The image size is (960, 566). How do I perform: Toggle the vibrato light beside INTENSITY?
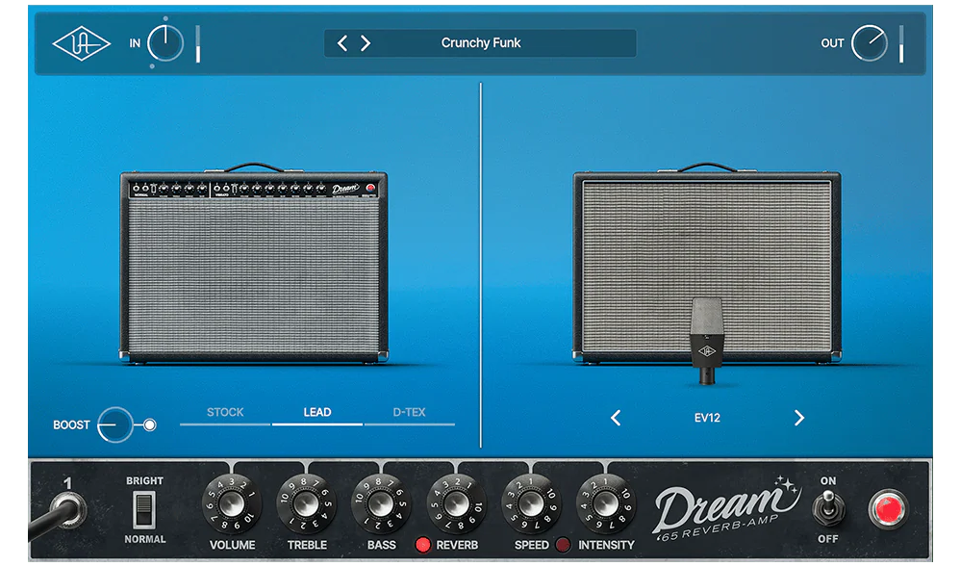pyautogui.click(x=563, y=545)
